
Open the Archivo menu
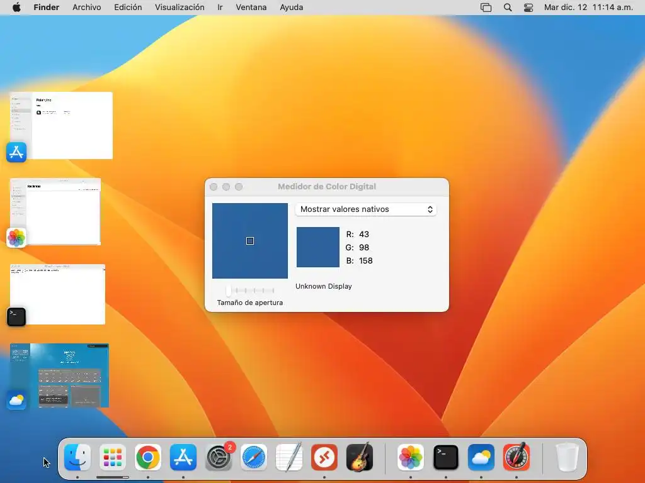(x=87, y=8)
